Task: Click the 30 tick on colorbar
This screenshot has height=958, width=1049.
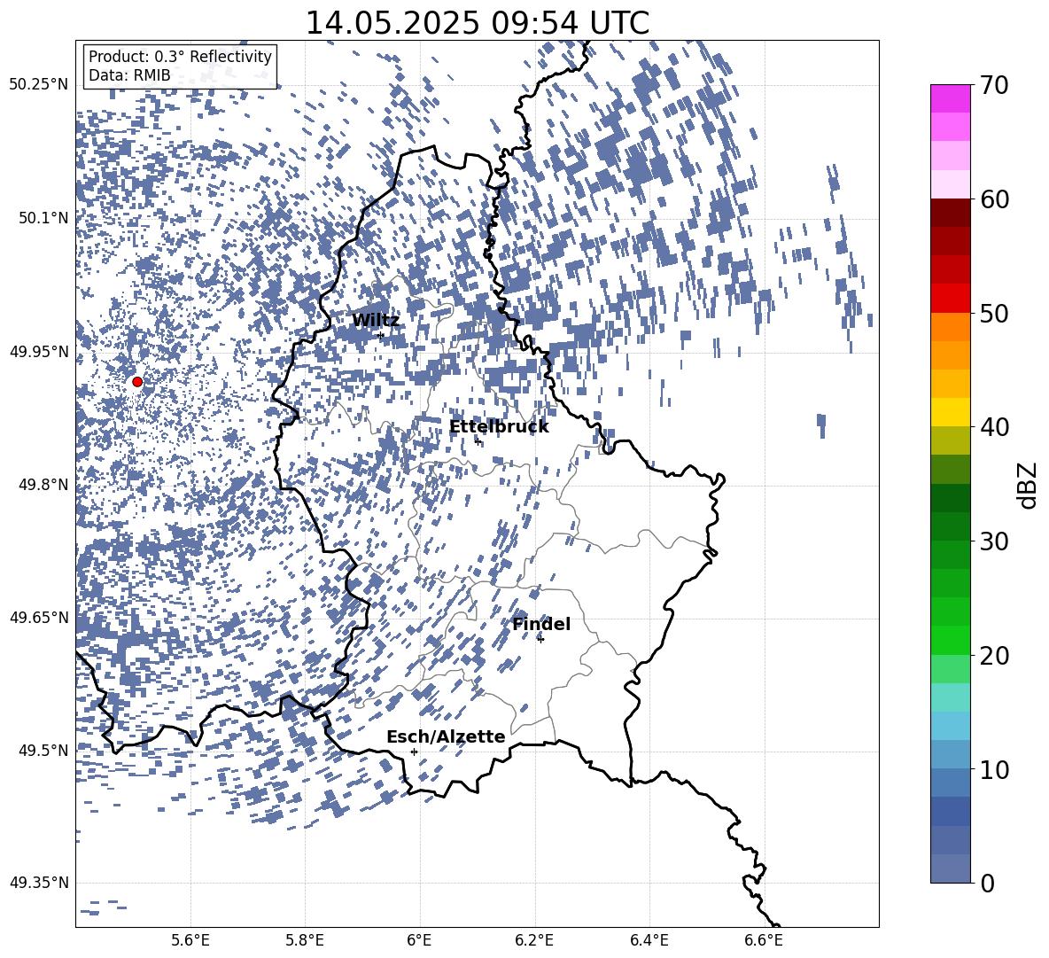Action: (995, 541)
